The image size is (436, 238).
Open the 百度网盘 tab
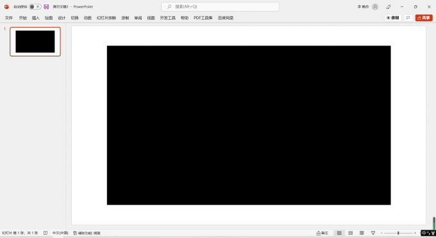(226, 18)
